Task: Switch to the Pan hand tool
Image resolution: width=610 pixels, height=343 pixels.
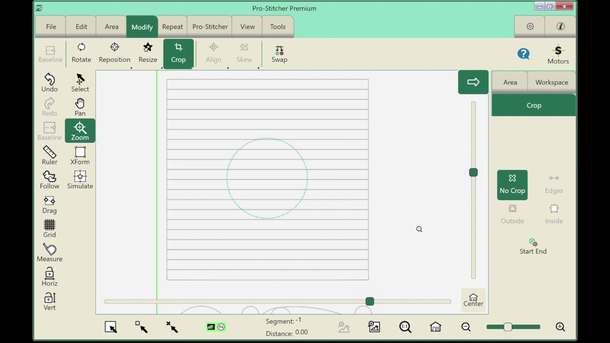Action: coord(80,107)
